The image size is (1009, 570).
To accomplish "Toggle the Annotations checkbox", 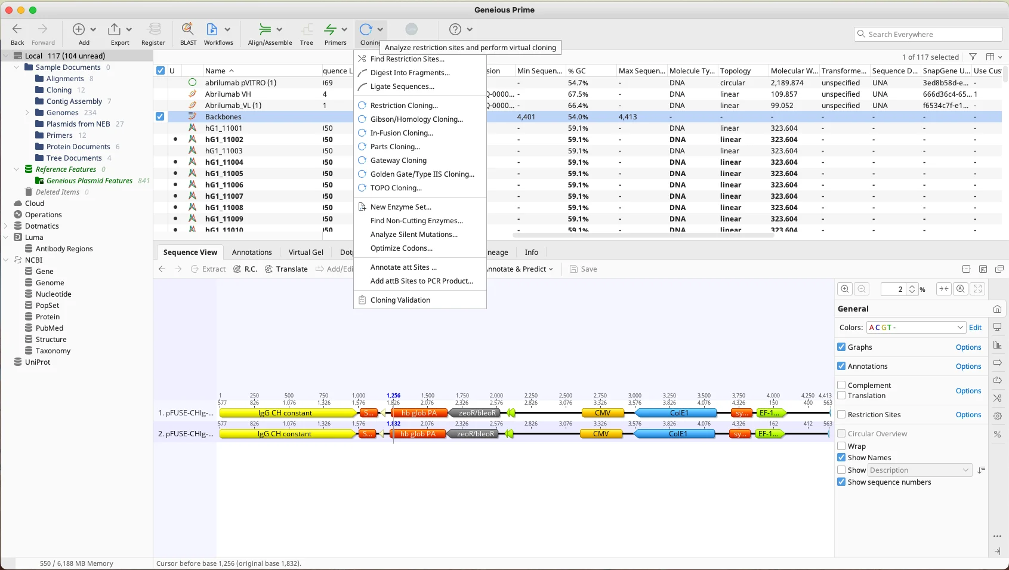I will tap(841, 366).
